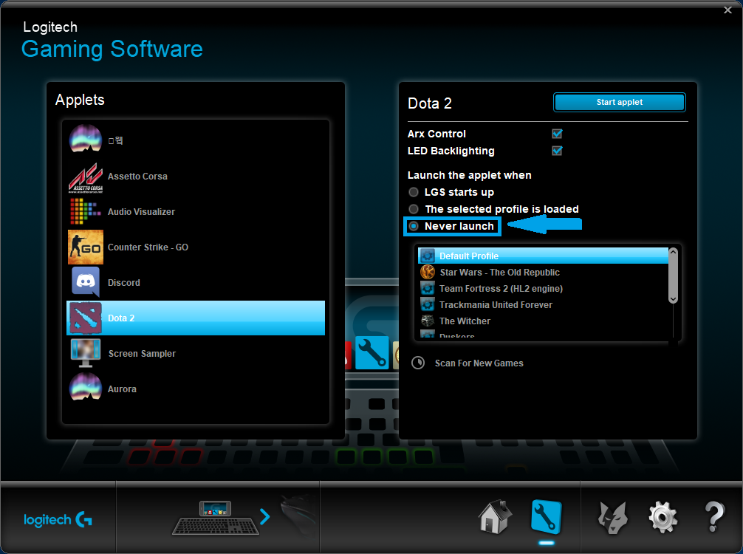The width and height of the screenshot is (743, 554).
Task: Click the Audio Visualizer label
Action: coord(141,212)
